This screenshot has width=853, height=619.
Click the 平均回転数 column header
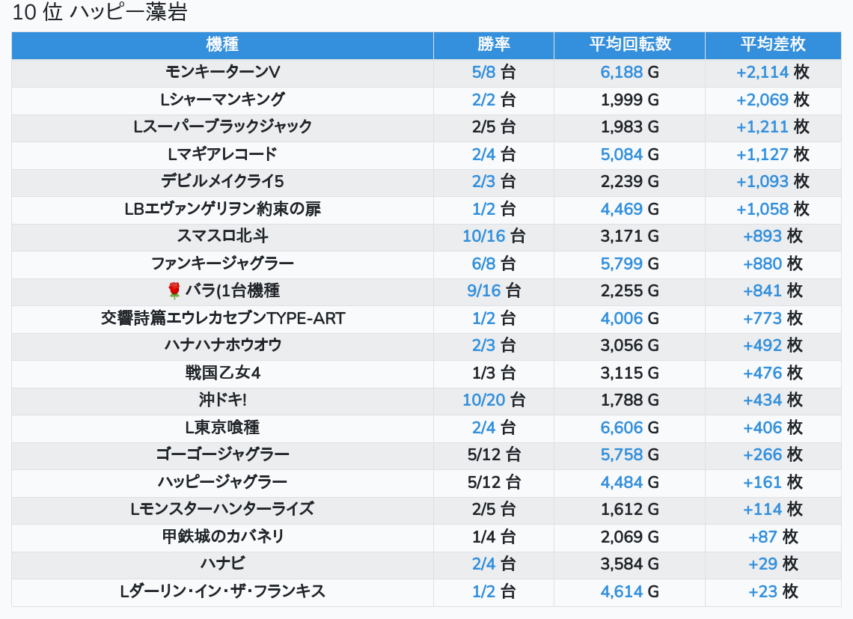630,44
